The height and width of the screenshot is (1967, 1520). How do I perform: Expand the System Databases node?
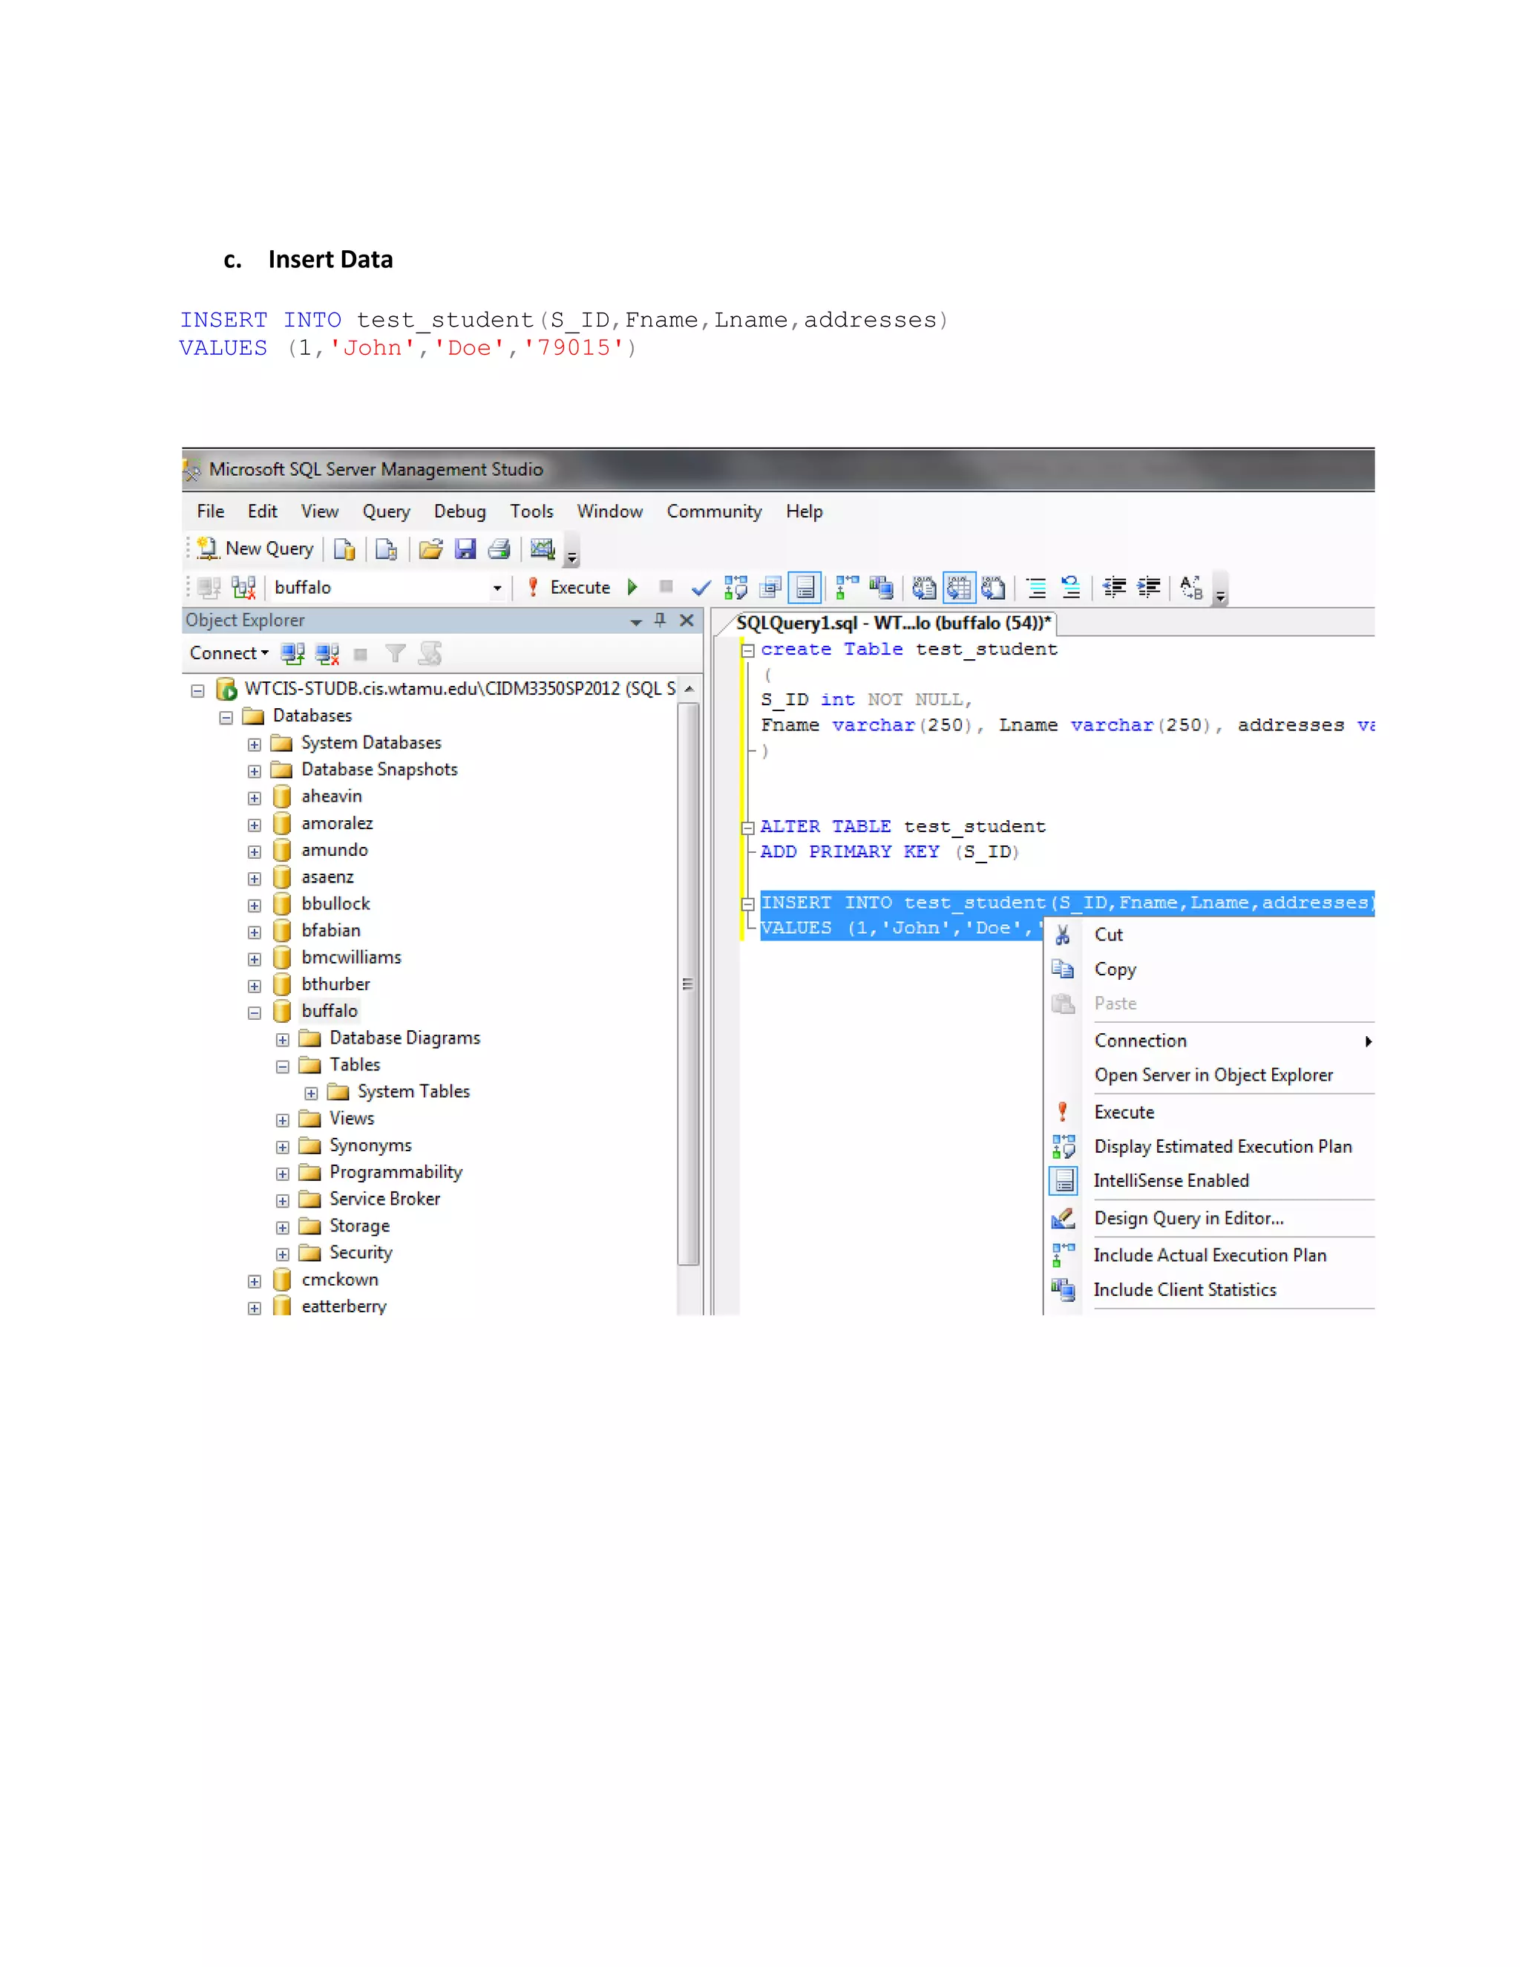coord(254,744)
